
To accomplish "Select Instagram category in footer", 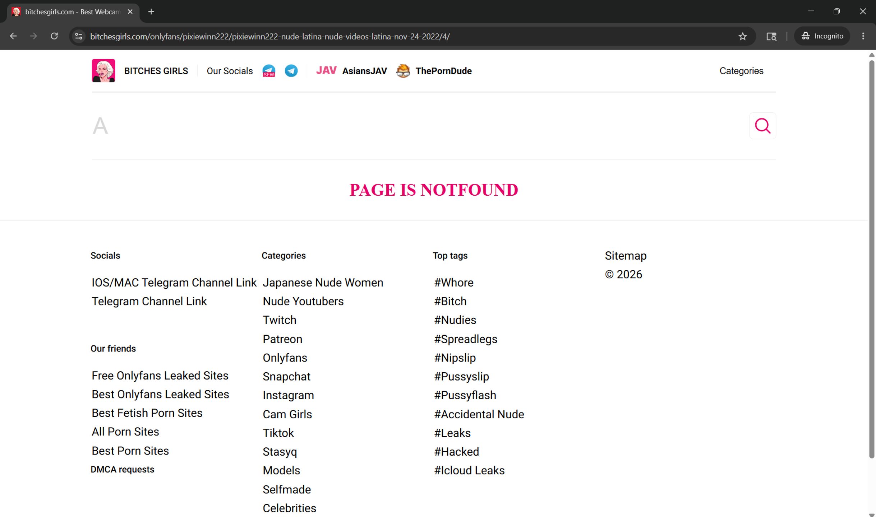I will [x=288, y=395].
